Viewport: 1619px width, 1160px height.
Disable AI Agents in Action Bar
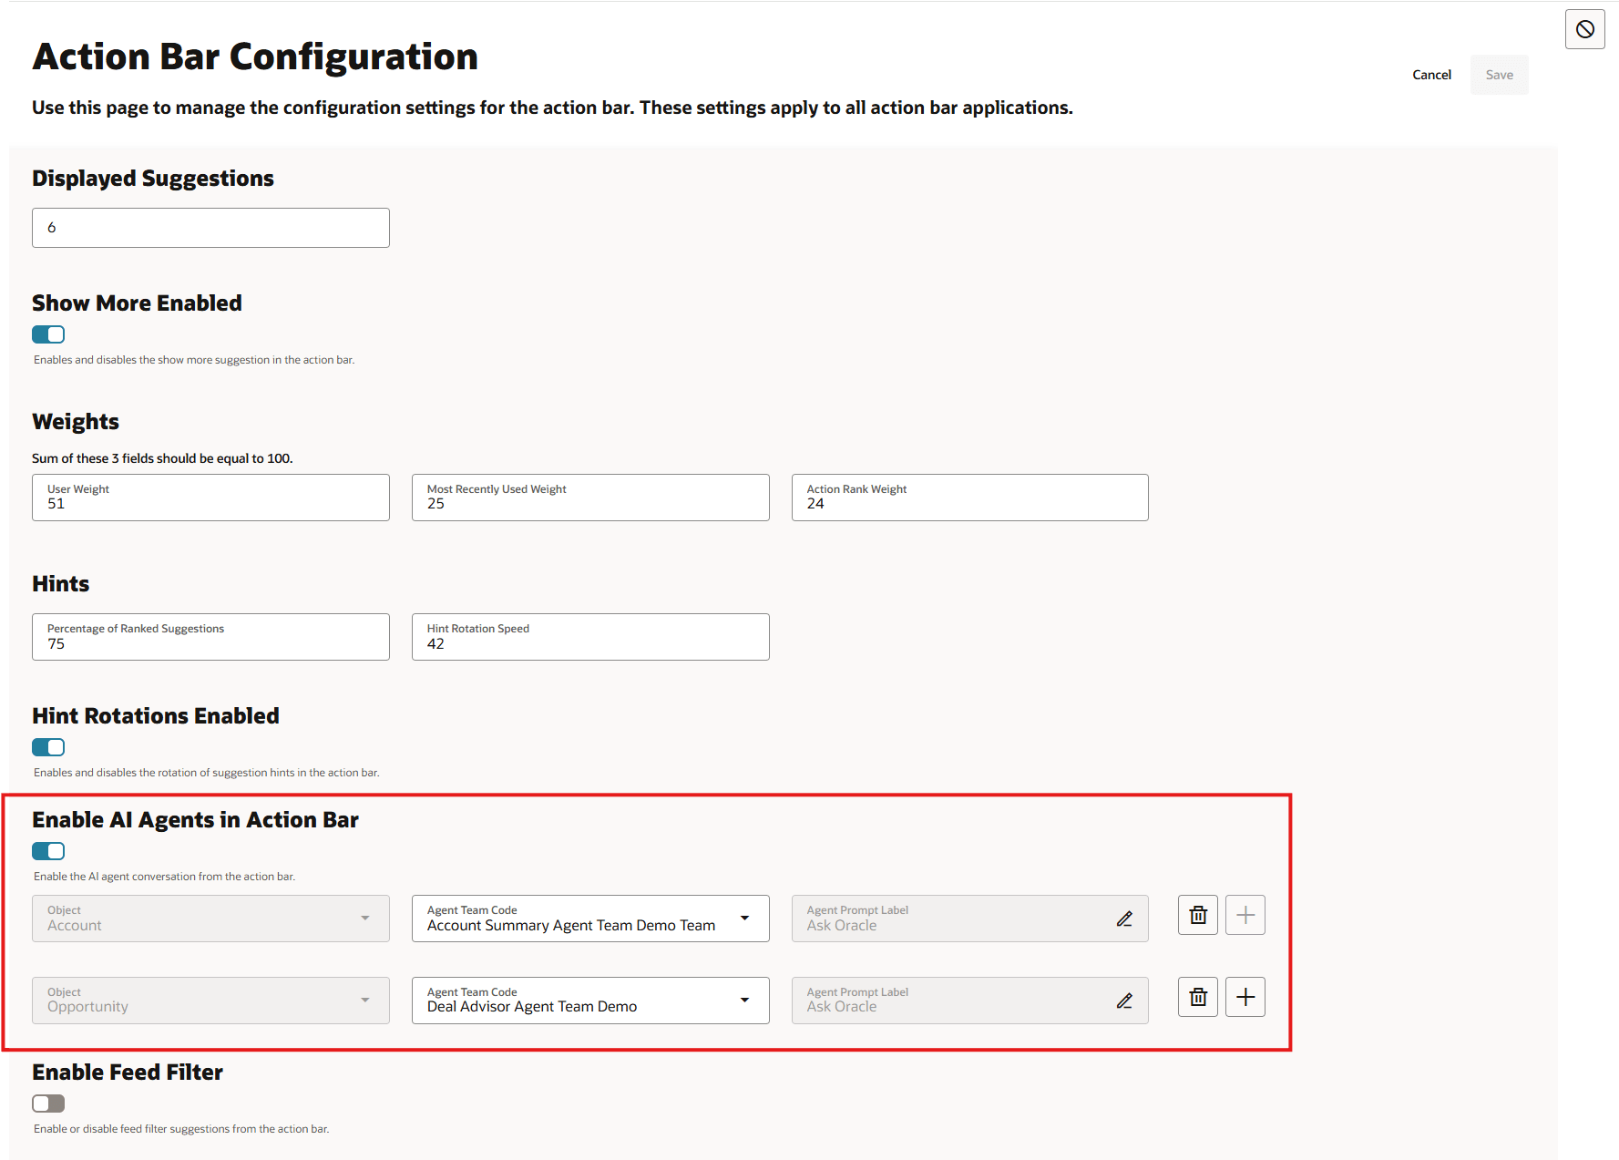pyautogui.click(x=47, y=850)
